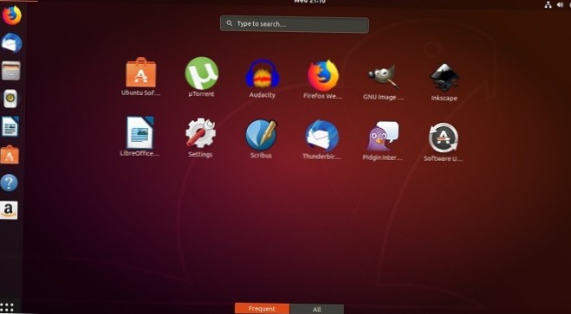Open the Help icon in the dock

pyautogui.click(x=10, y=183)
